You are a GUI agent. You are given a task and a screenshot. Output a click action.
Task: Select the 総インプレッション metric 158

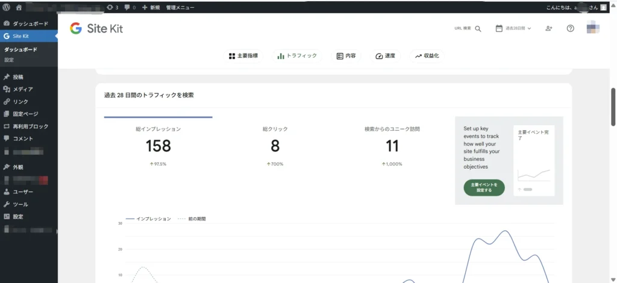158,146
